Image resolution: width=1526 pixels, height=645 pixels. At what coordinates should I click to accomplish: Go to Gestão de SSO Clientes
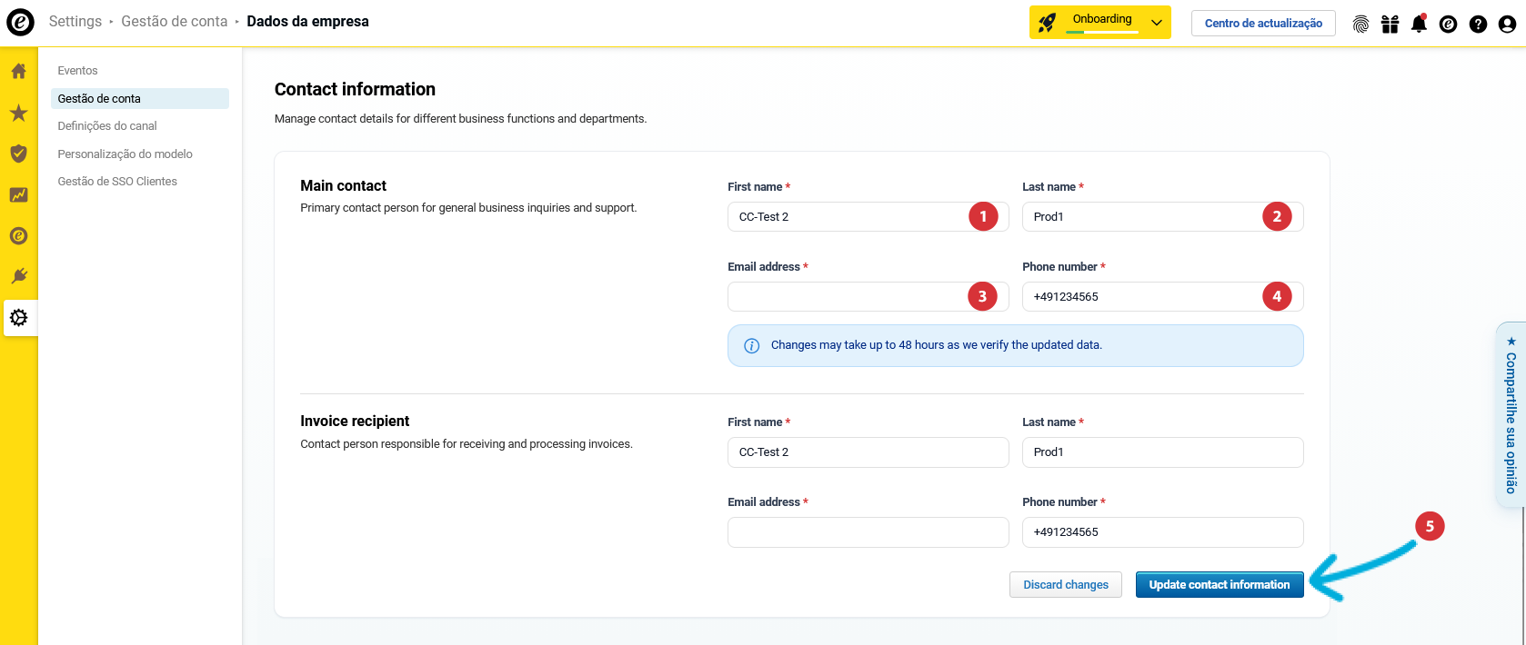coord(117,182)
